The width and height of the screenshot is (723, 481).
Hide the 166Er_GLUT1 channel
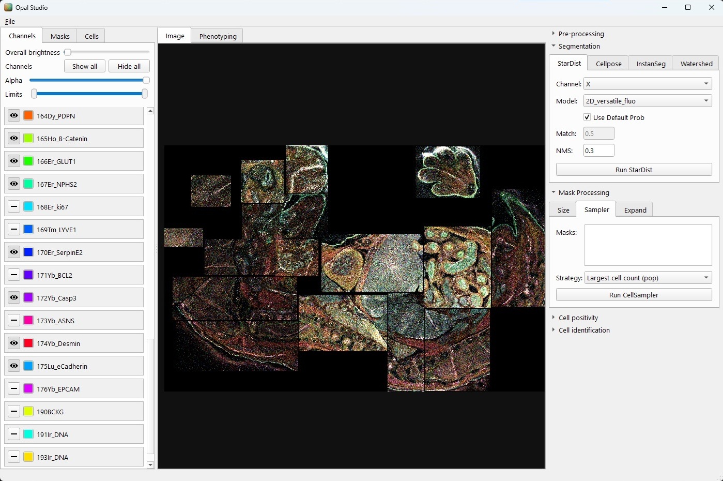[x=14, y=161]
